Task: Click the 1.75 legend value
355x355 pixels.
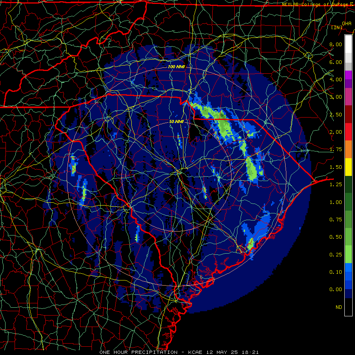Action: (336, 149)
